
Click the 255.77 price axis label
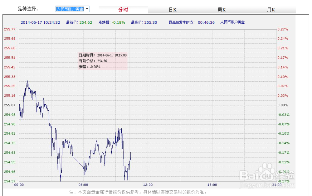pyautogui.click(x=10, y=29)
